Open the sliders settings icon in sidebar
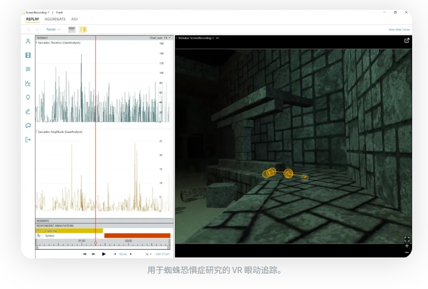The height and width of the screenshot is (289, 428). (x=28, y=69)
